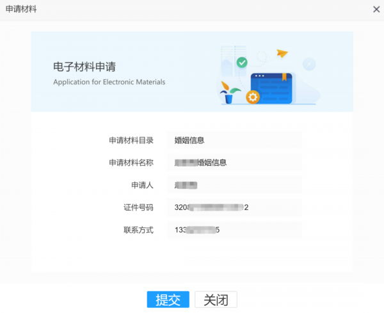
Task: Select the 证件号码 ID number field
Action: [x=234, y=207]
